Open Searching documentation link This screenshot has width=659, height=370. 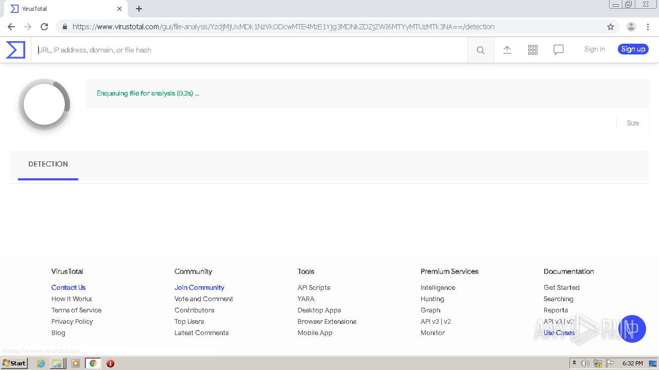pos(558,299)
